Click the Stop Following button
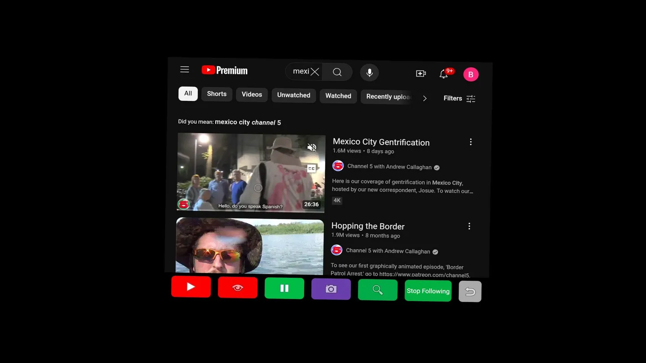 428,291
